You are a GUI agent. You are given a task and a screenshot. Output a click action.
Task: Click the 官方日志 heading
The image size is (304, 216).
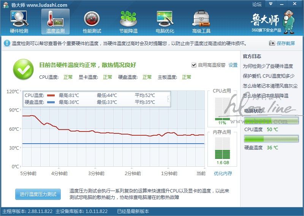252,56
